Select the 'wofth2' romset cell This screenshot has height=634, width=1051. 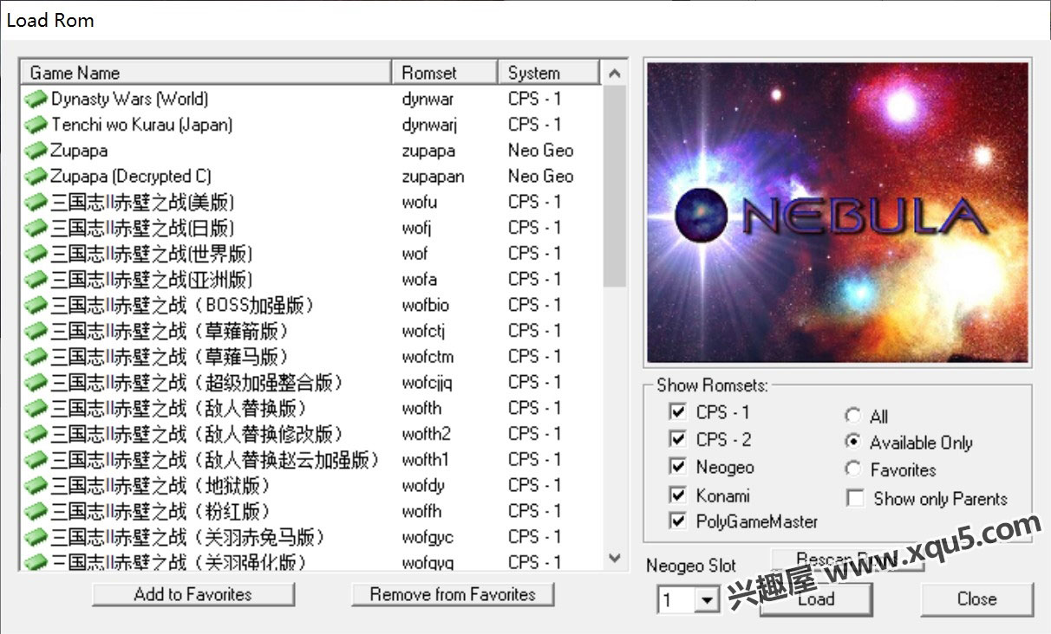pos(426,435)
